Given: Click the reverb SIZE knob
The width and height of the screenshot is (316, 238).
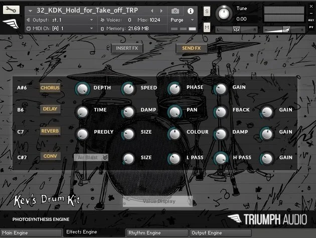Looking at the screenshot, I should pos(128,134).
